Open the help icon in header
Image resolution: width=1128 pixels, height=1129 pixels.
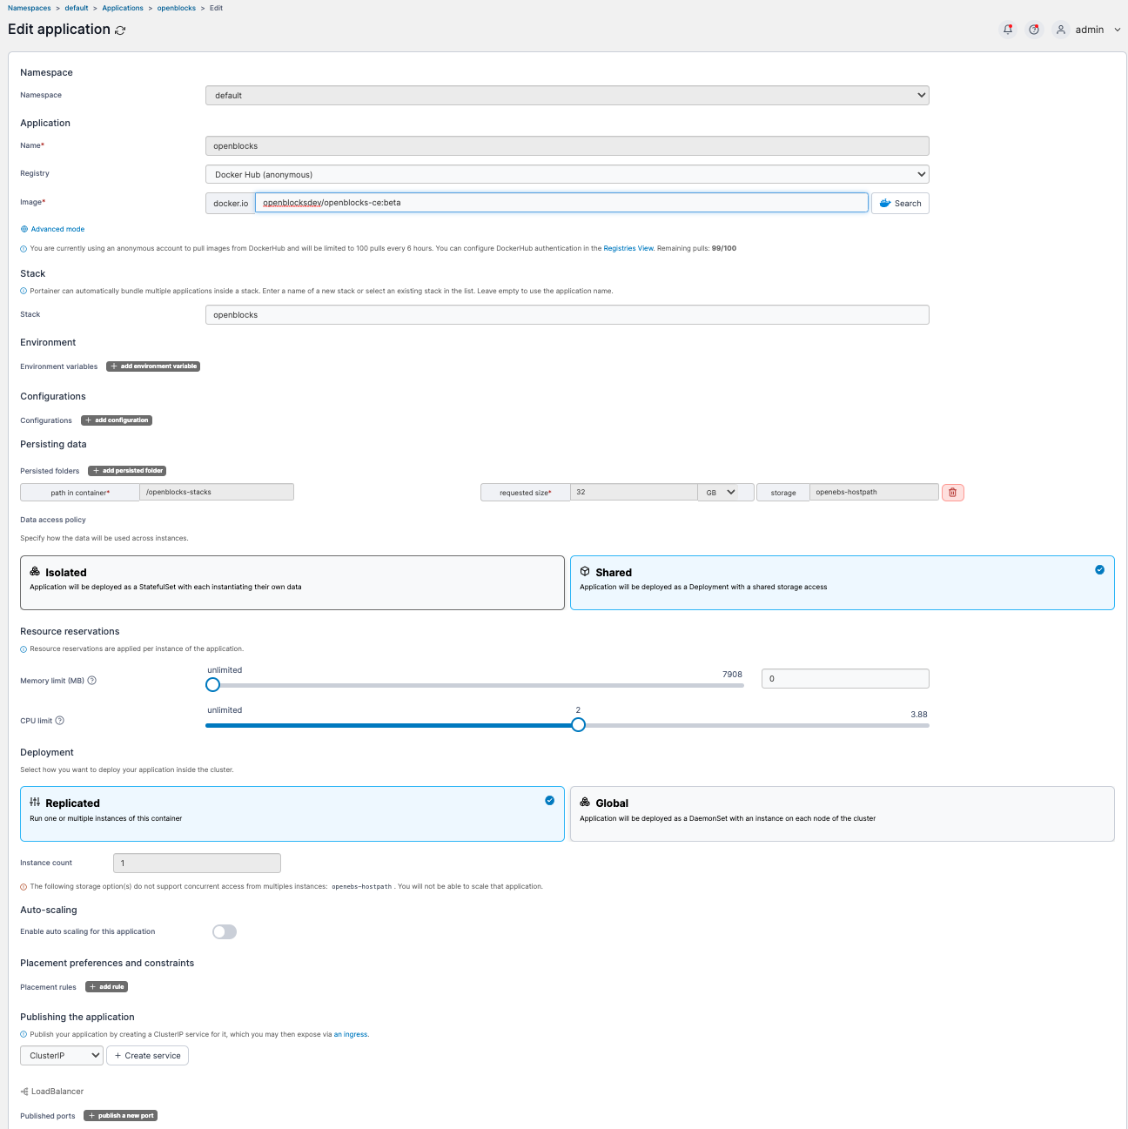(x=1034, y=30)
